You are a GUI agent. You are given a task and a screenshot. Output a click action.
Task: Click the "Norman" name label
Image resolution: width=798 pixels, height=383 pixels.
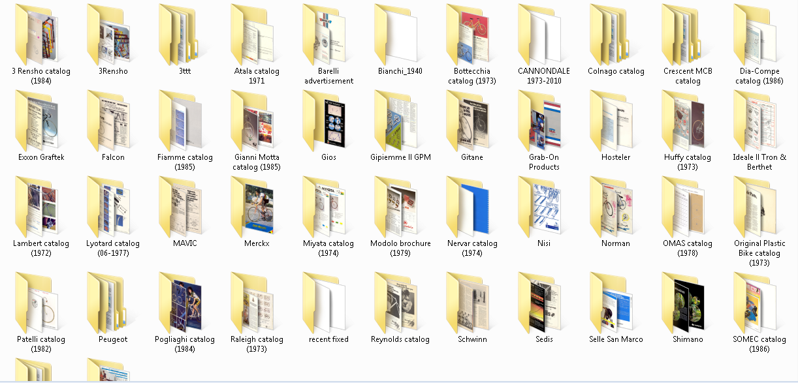pos(616,243)
